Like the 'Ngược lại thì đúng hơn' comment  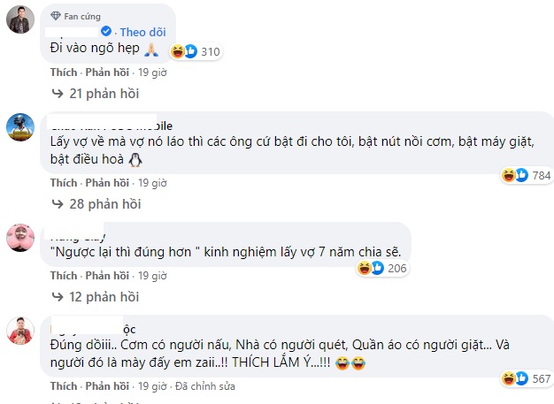(x=64, y=276)
